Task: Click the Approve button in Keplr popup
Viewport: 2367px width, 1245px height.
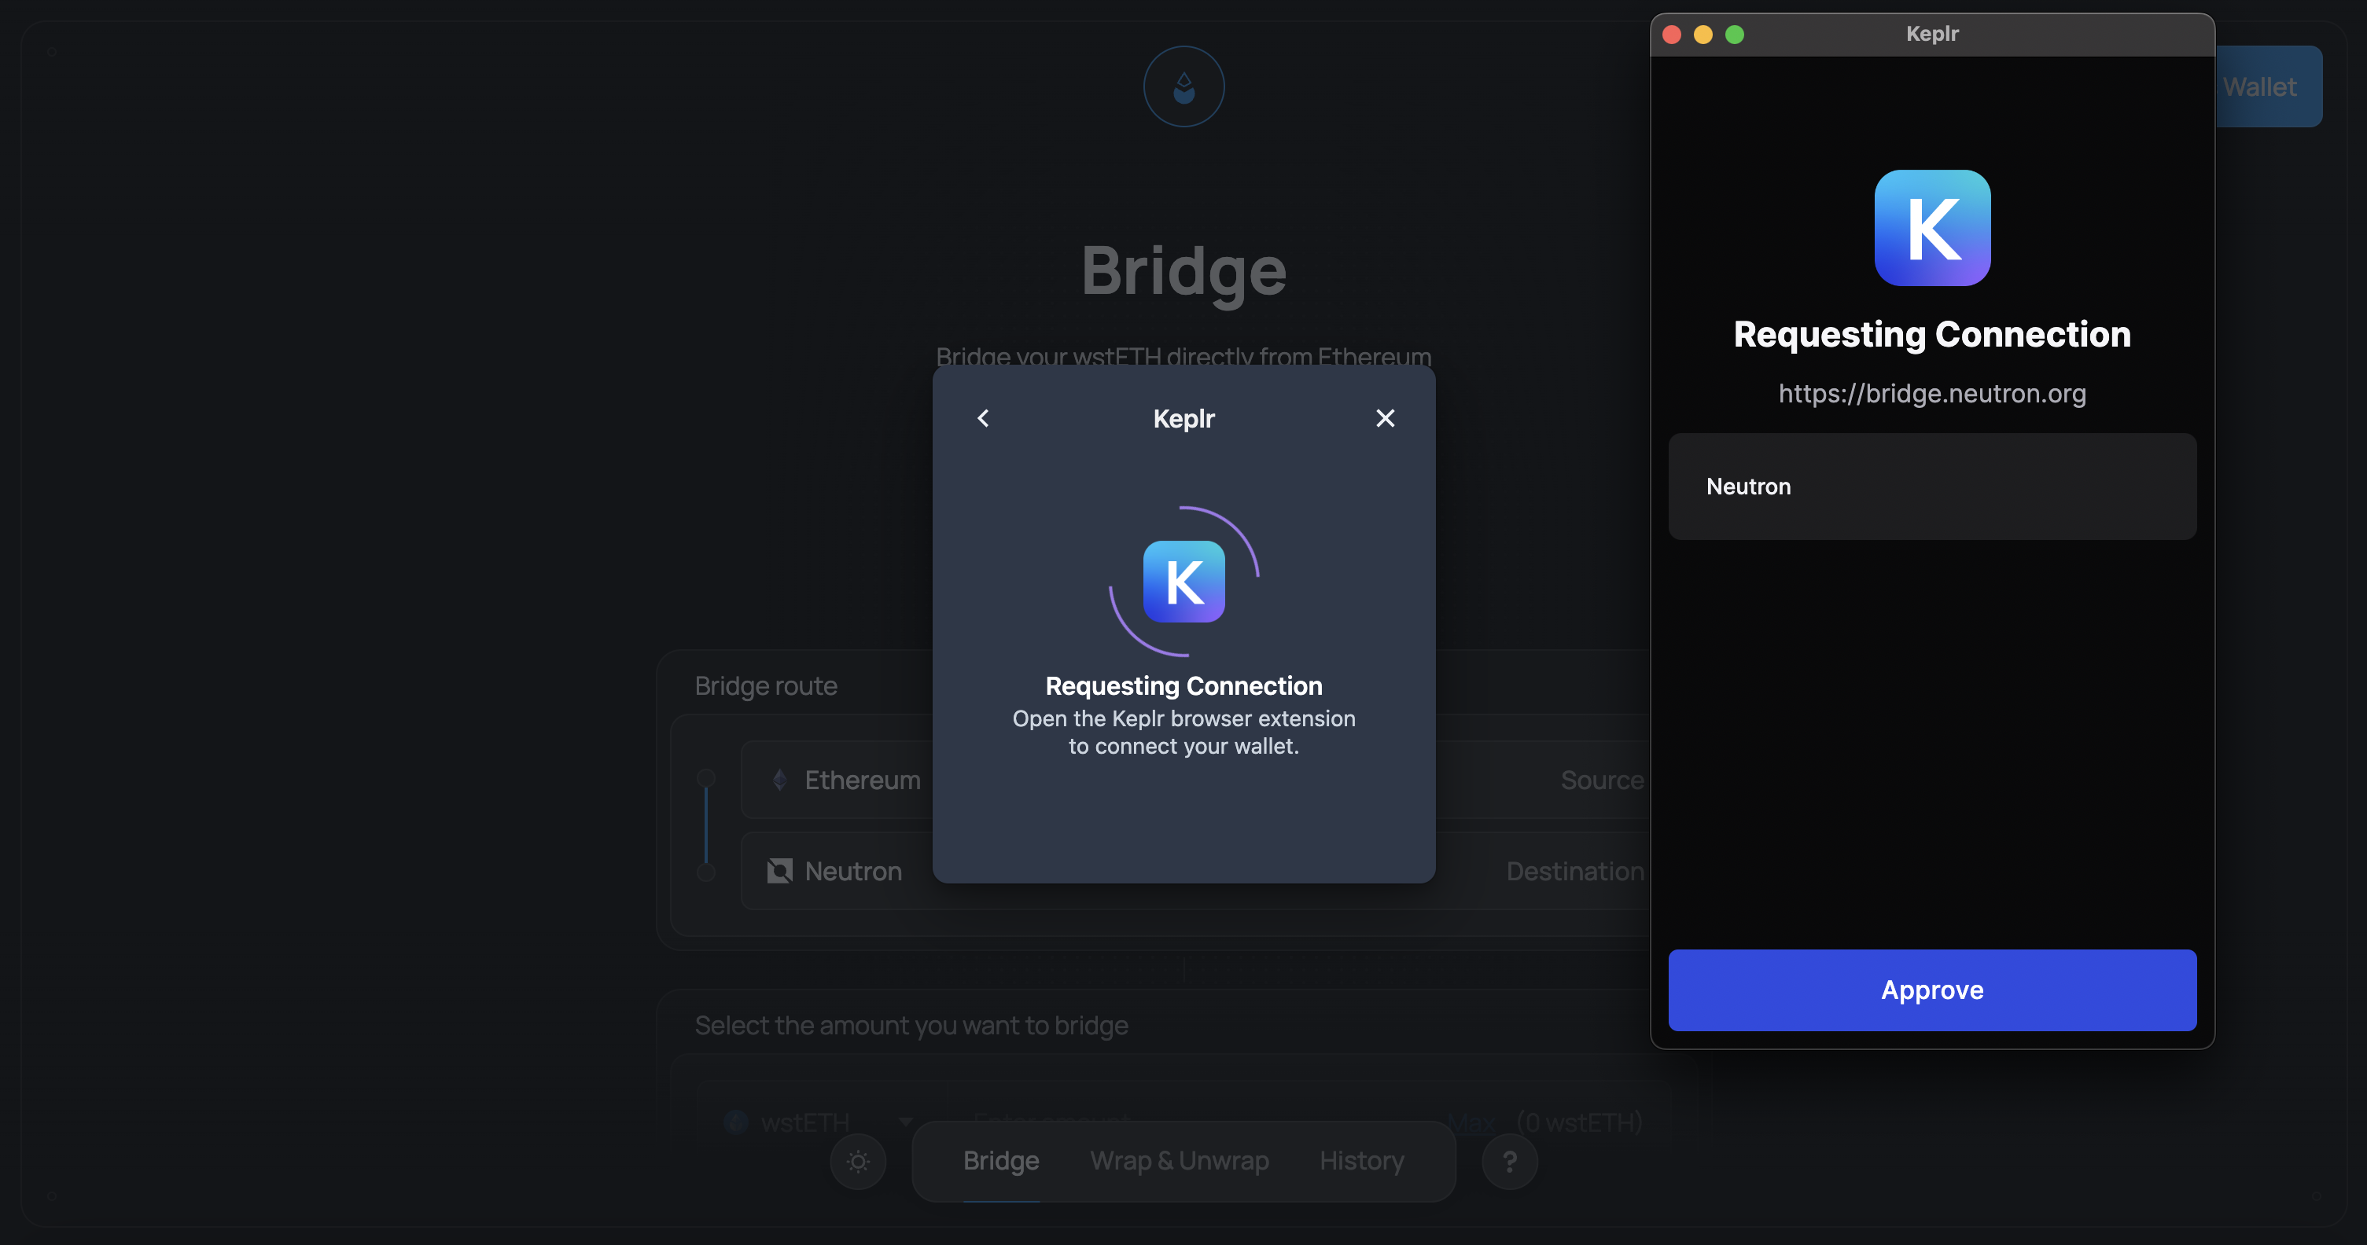Action: pyautogui.click(x=1931, y=990)
